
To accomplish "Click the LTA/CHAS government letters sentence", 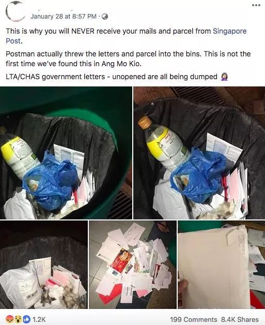I will click(112, 77).
